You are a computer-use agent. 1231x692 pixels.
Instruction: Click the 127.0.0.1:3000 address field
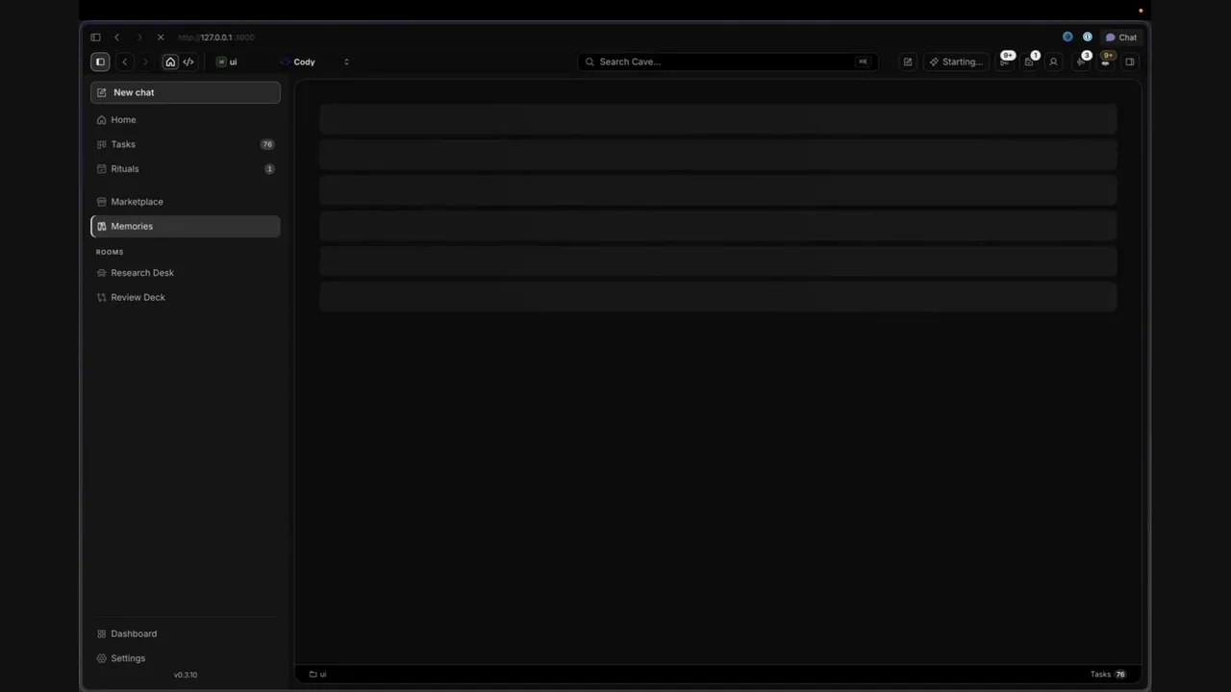point(216,37)
